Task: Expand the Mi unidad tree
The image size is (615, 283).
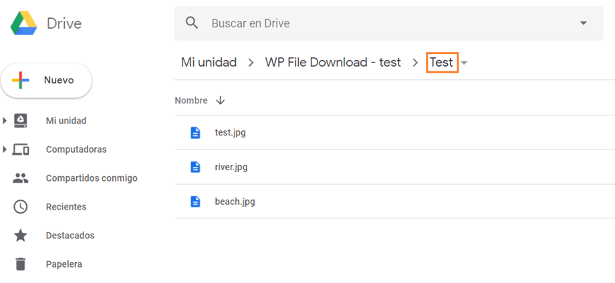Action: 5,121
